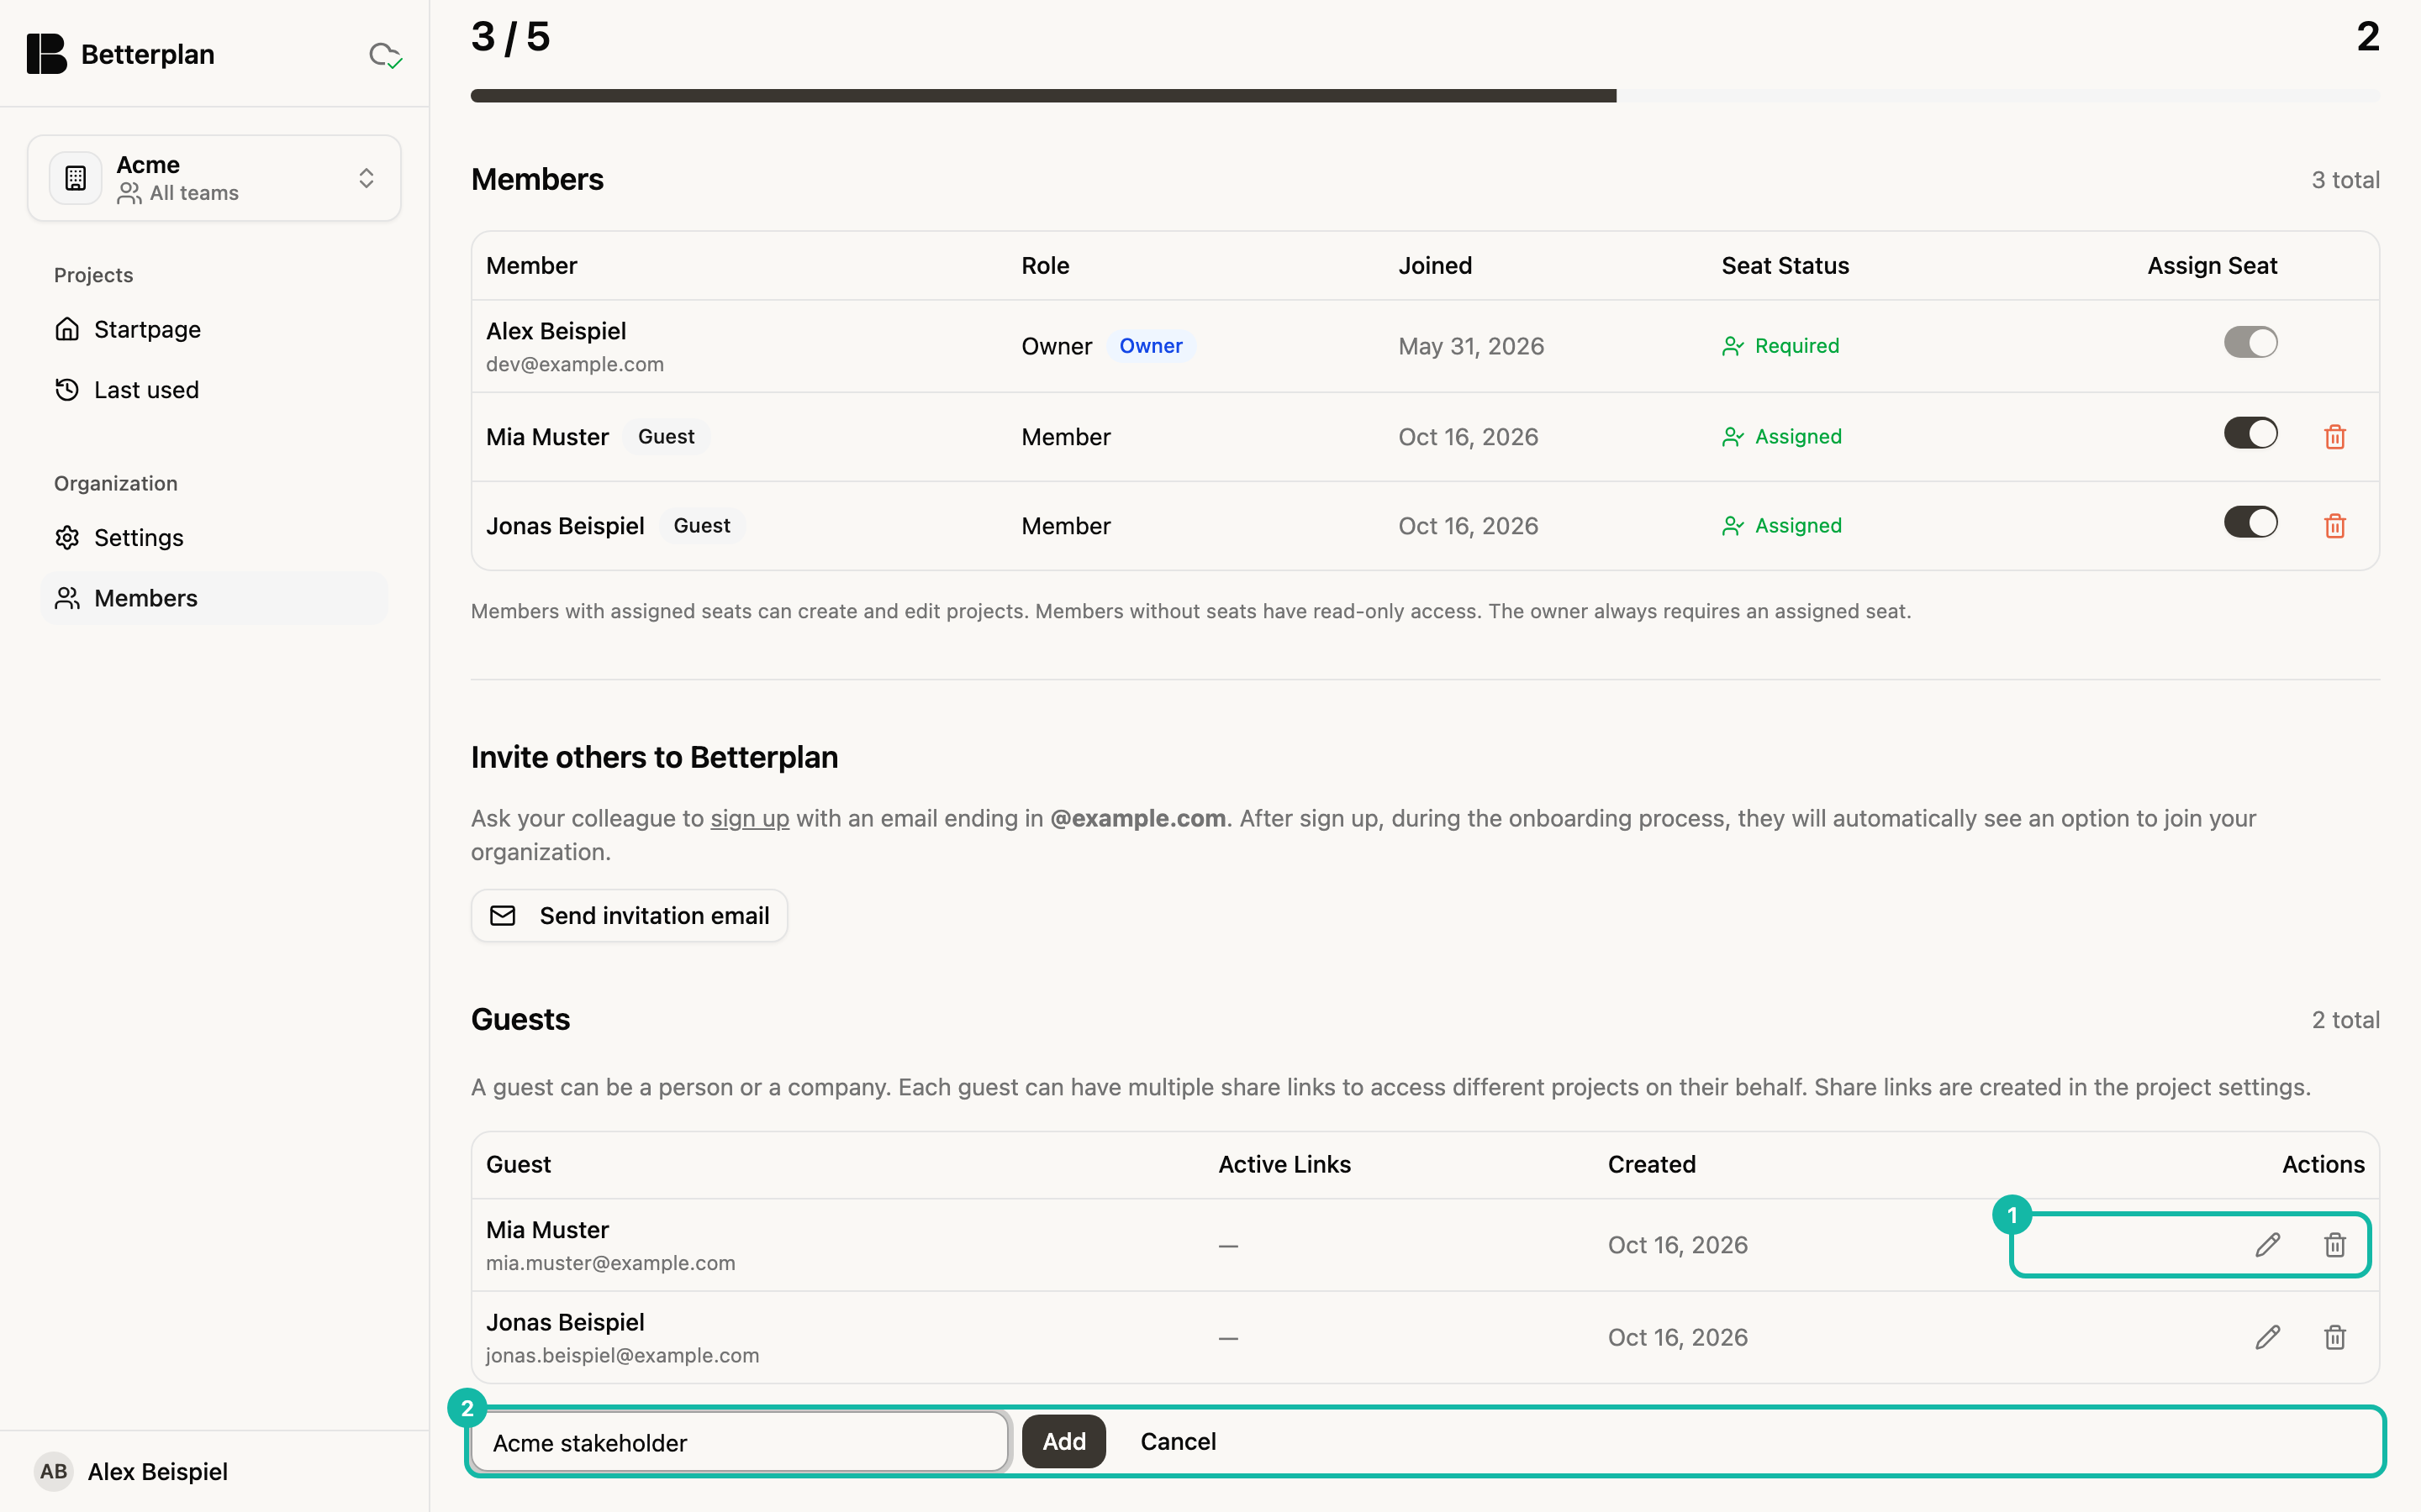Open organization Settings
The height and width of the screenshot is (1512, 2421).
pos(214,538)
